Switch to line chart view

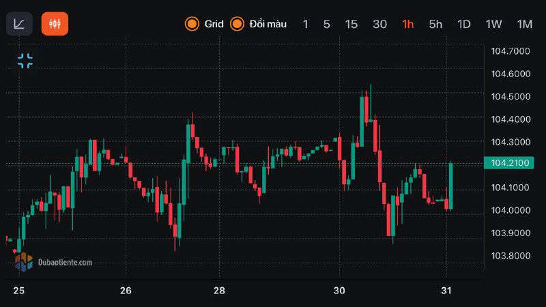click(x=19, y=24)
